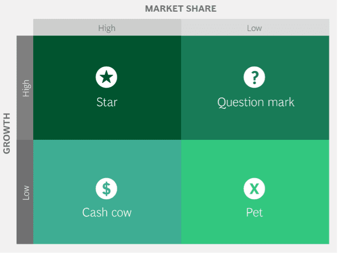Select the Cash cow label
338x254 pixels.
107,213
